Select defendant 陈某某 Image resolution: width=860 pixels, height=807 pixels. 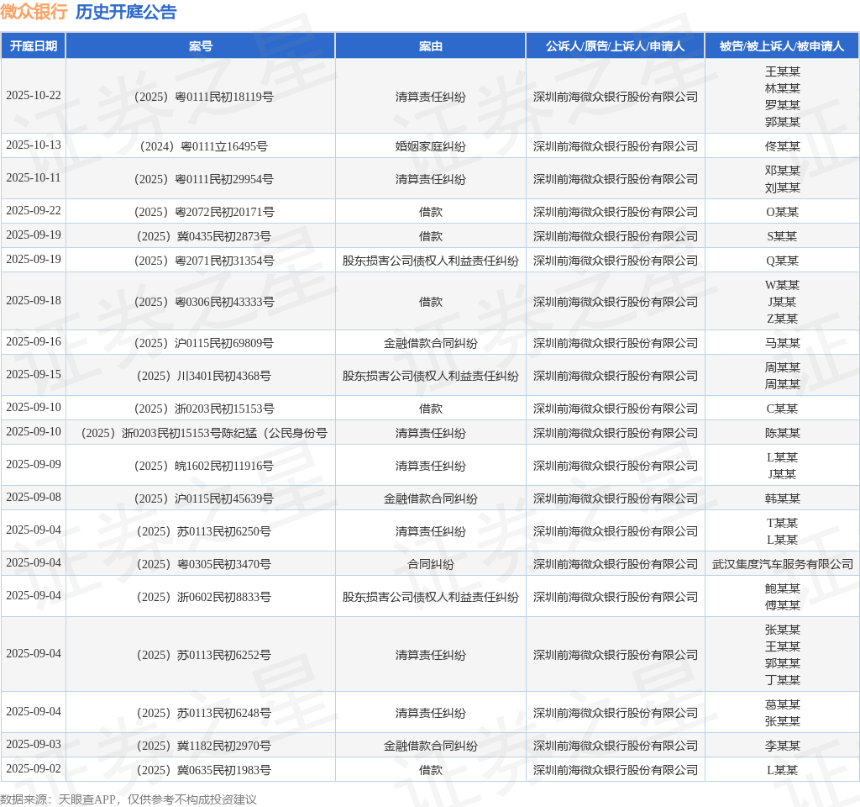(782, 433)
